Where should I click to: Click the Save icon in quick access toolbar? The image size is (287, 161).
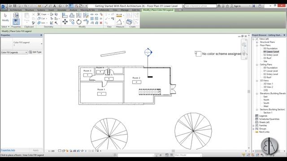pos(15,6)
